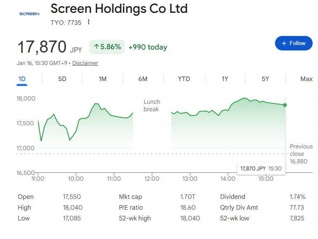318x239 pixels.
Task: Click the 17,870 JPY 15:30 chart tooltip
Action: 261,169
